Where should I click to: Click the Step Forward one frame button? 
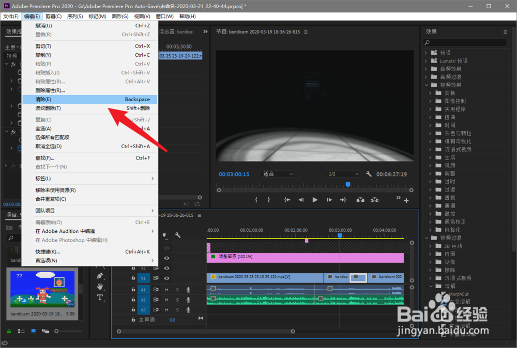pos(329,199)
